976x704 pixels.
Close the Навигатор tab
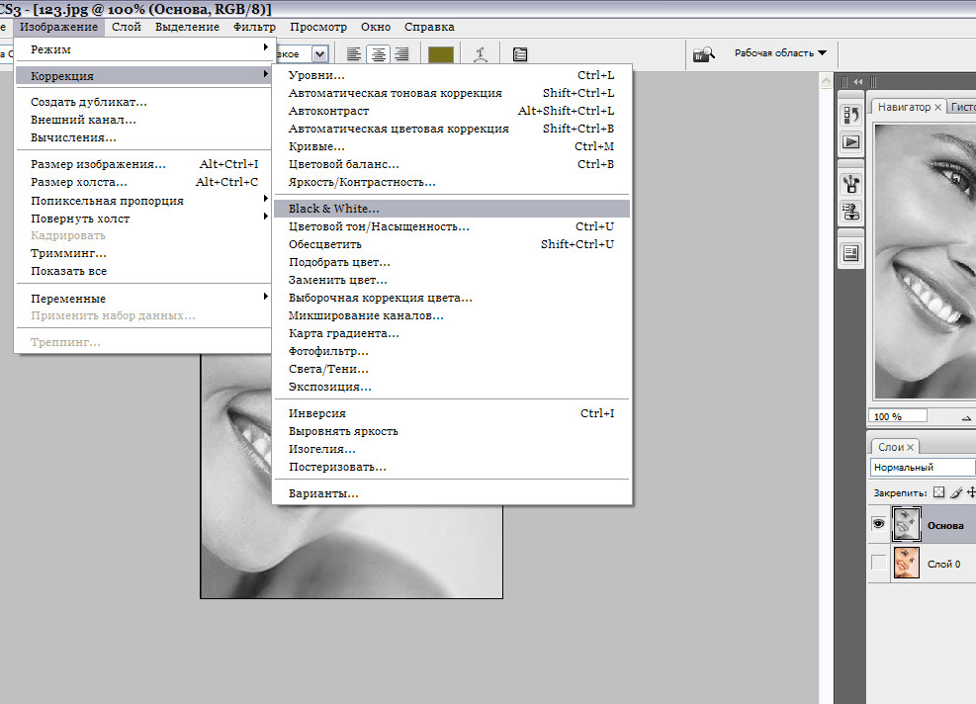pyautogui.click(x=937, y=107)
